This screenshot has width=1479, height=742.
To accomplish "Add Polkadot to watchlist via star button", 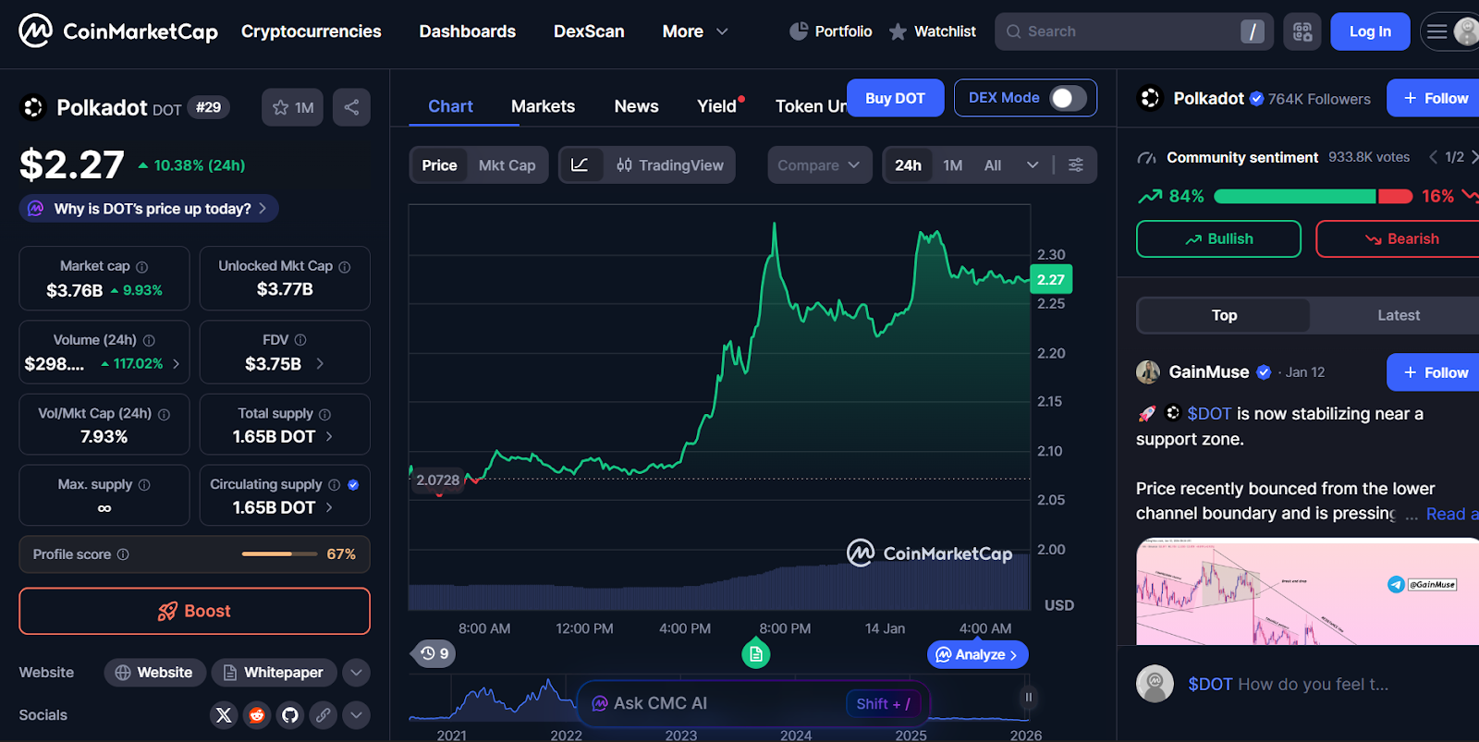I will (x=292, y=107).
